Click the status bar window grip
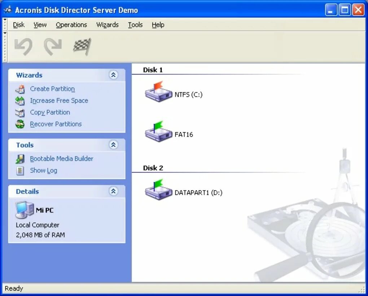Image resolution: width=368 pixels, height=296 pixels. click(x=362, y=290)
